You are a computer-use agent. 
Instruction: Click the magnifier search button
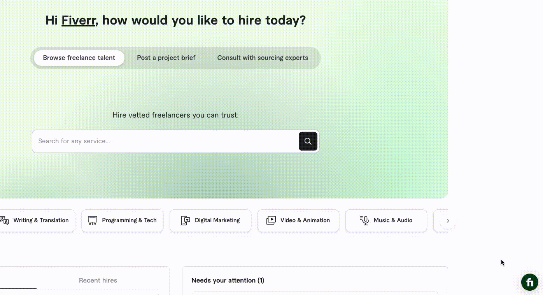tap(308, 141)
